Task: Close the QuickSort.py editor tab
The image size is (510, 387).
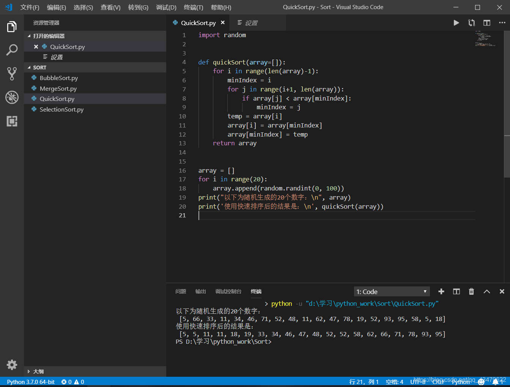Action: [x=223, y=22]
